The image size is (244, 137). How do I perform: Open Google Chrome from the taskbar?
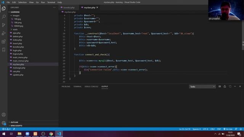tap(51, 134)
